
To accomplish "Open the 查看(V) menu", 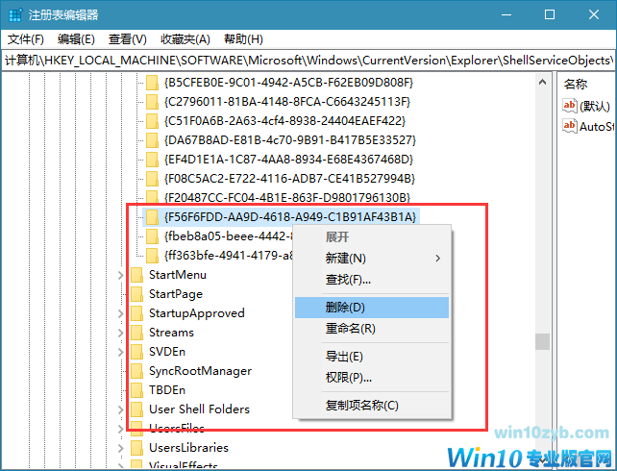I will [x=128, y=39].
